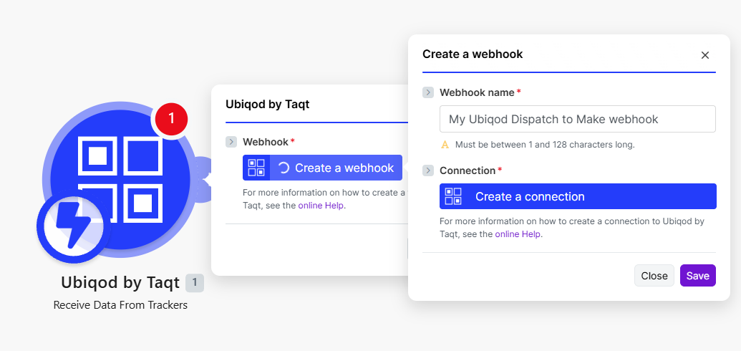Open online Help link for connection
This screenshot has width=741, height=351.
coord(518,234)
